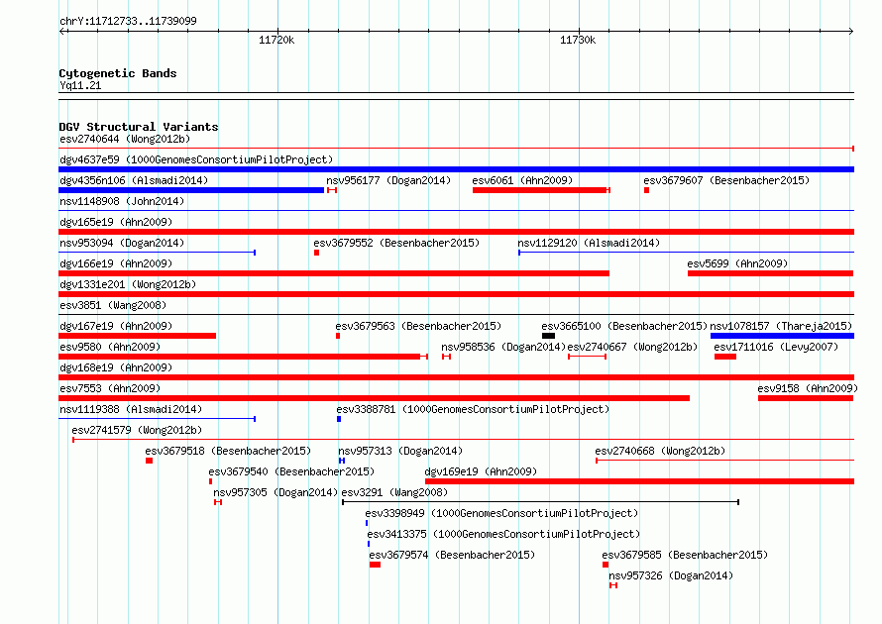Click the red esv5699 feature bar
The image size is (882, 624).
[771, 273]
